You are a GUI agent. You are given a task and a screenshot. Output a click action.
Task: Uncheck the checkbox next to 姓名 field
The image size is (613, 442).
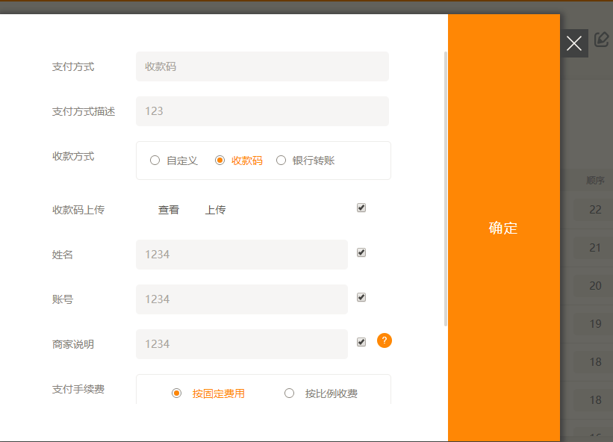click(x=361, y=253)
